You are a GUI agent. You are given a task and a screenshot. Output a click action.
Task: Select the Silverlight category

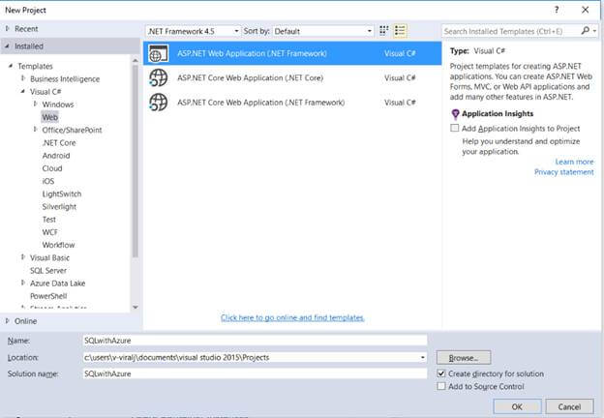(59, 207)
